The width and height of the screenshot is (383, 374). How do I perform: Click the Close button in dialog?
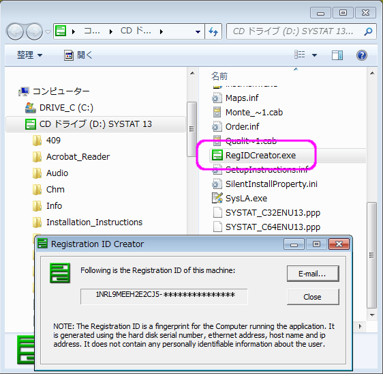(x=313, y=297)
